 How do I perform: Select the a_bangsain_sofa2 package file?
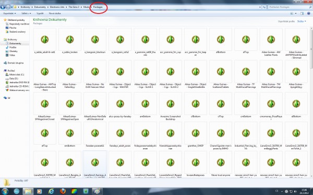coord(120,41)
